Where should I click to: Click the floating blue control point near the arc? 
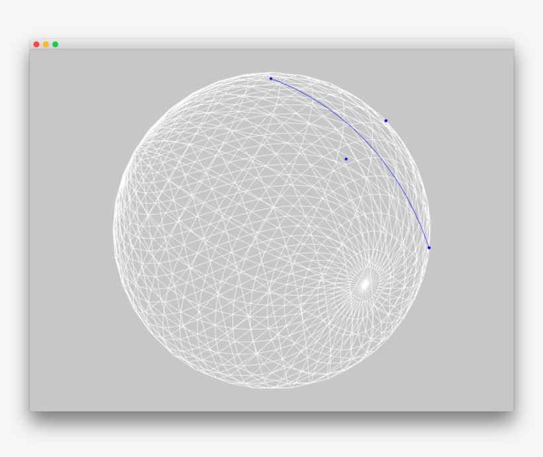tap(386, 120)
